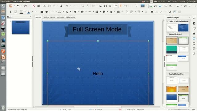
Task: Collapse the 'Recently Used' section
Action: point(167,34)
